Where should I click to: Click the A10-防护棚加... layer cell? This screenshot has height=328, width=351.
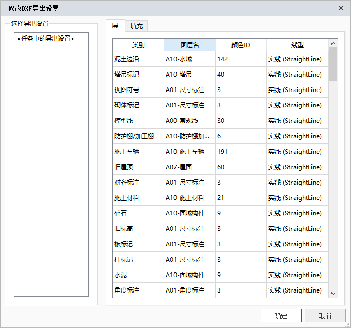point(189,136)
